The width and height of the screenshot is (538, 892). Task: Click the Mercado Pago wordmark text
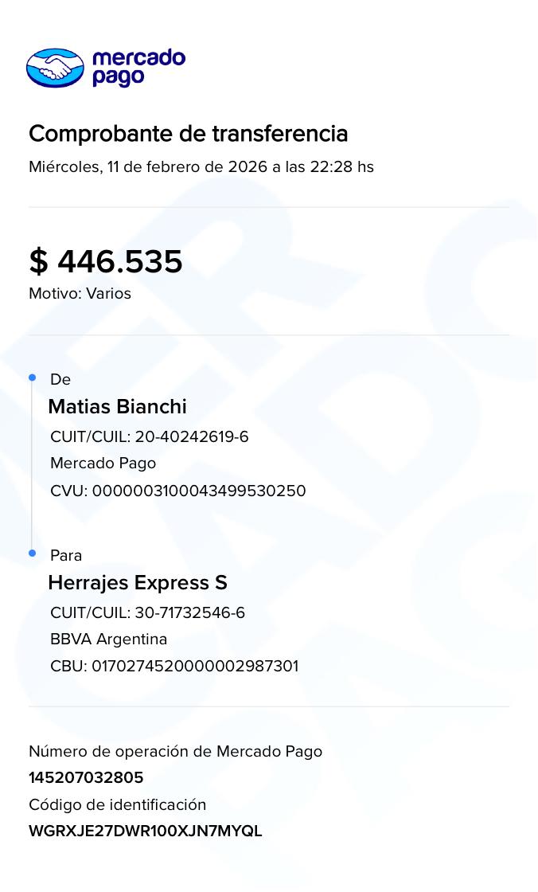138,68
